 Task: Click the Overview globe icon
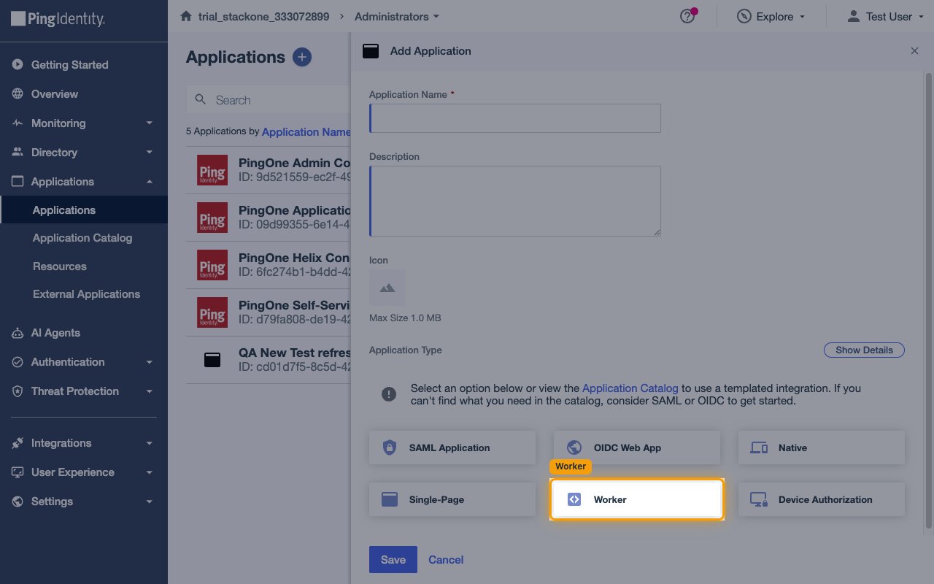pos(18,94)
